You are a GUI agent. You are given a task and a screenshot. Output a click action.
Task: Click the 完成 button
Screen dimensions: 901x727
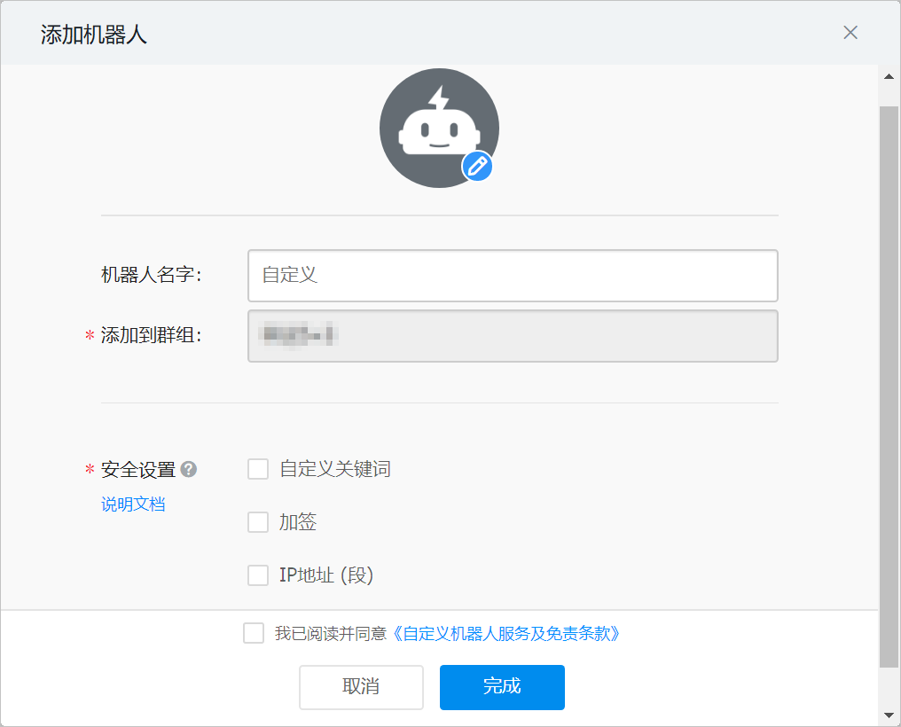(502, 687)
